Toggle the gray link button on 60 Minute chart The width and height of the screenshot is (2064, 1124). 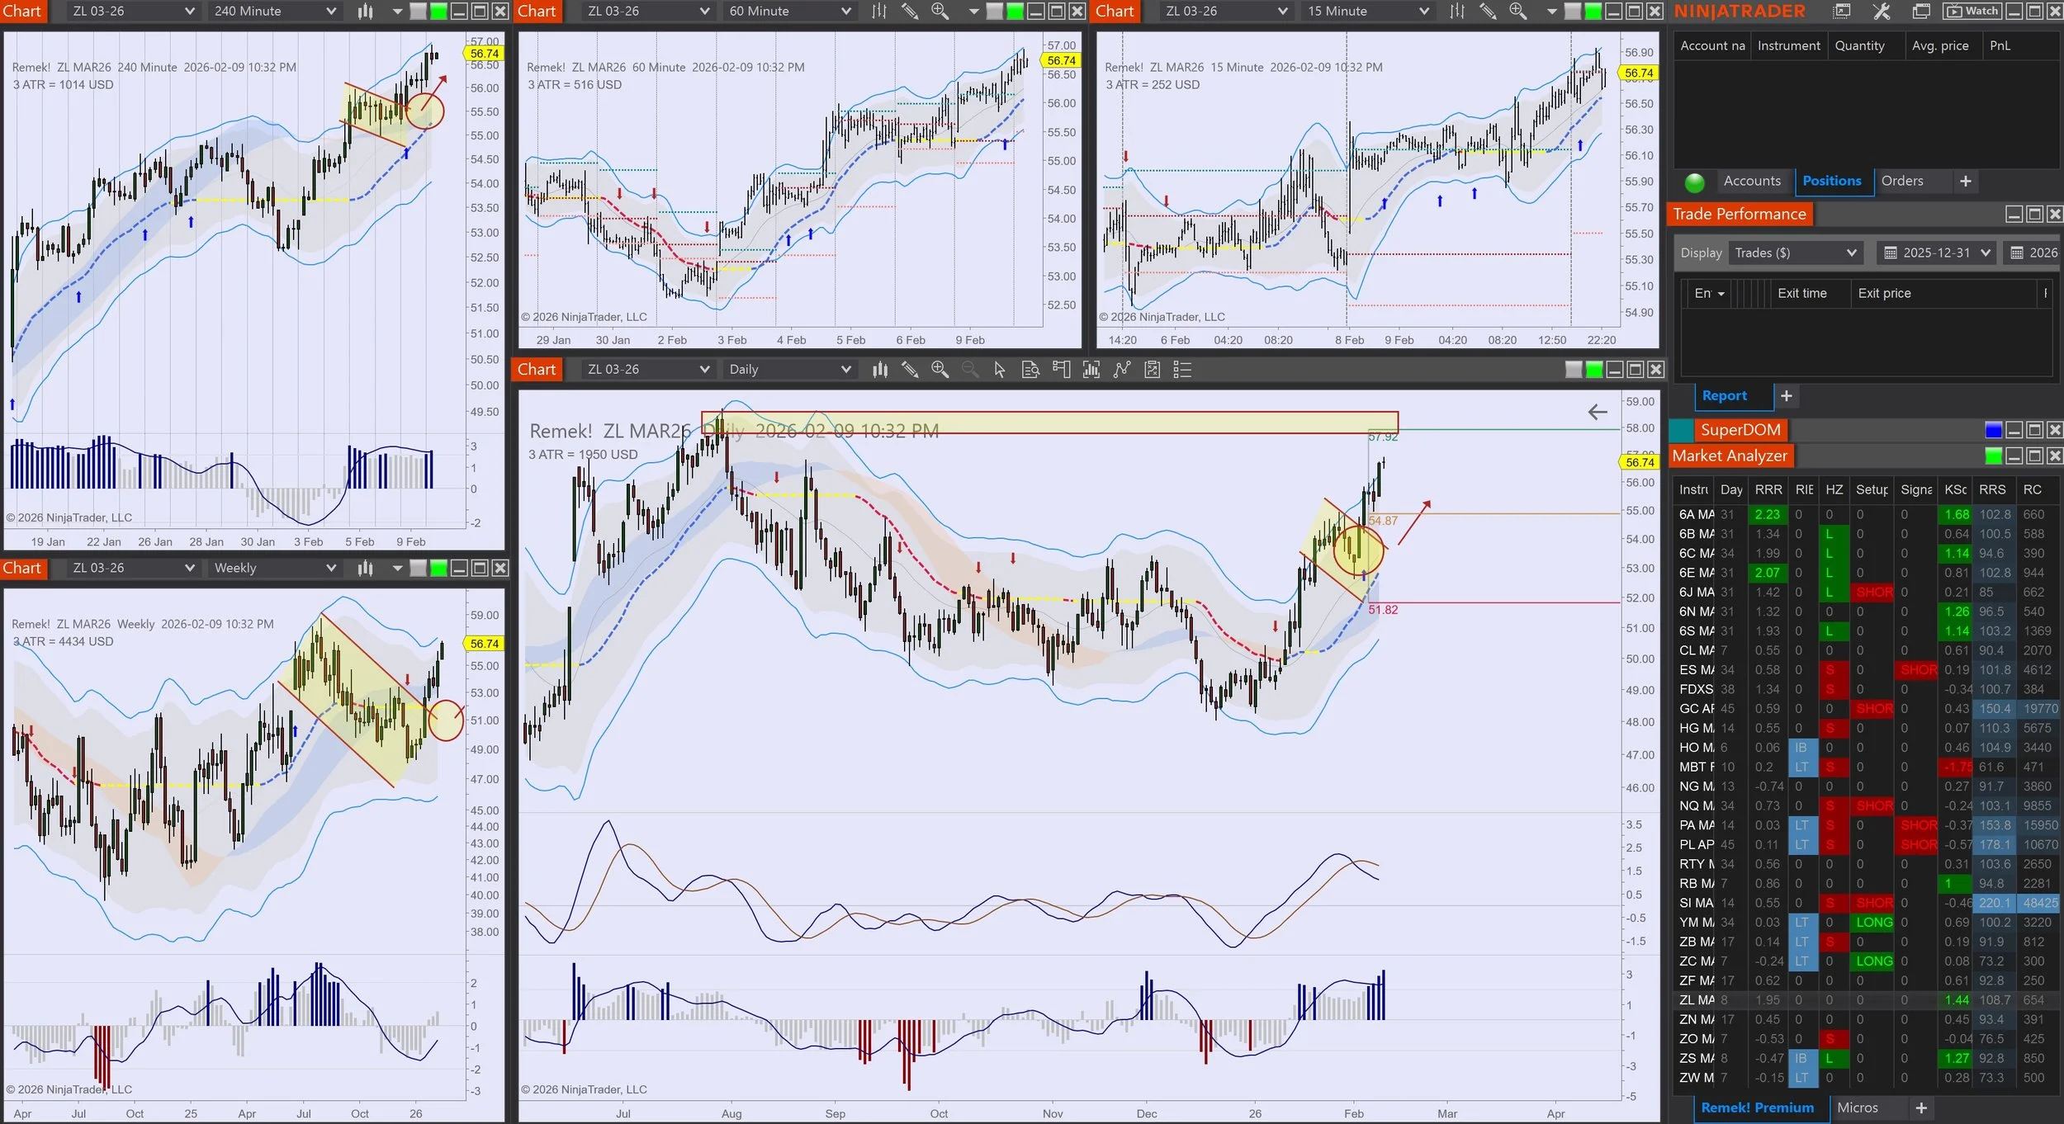tap(995, 12)
